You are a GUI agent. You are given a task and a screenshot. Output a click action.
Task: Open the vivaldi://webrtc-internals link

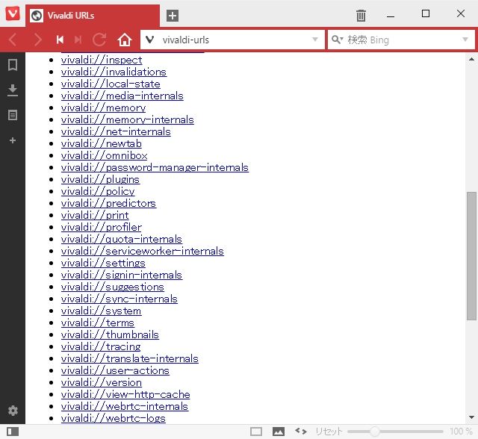[125, 406]
